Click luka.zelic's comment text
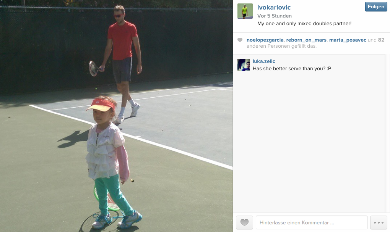Screen dimensions: 390x232 292,68
